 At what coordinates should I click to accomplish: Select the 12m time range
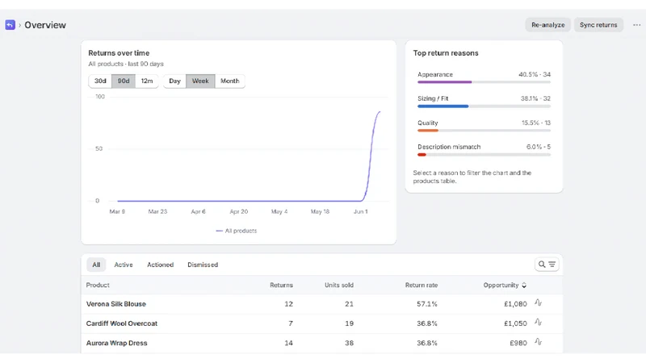[x=147, y=81]
